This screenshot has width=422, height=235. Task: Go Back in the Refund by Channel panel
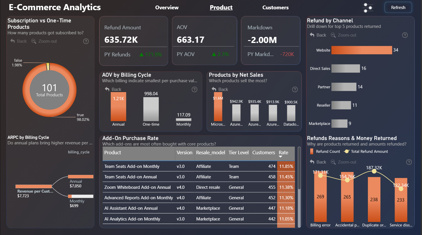pyautogui.click(x=318, y=35)
